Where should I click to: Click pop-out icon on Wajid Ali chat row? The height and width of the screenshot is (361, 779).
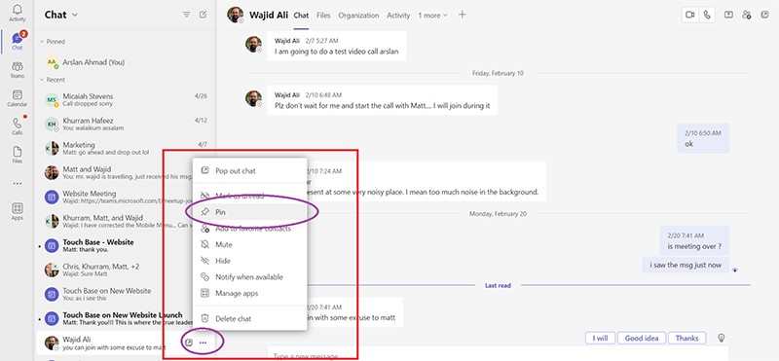point(189,343)
